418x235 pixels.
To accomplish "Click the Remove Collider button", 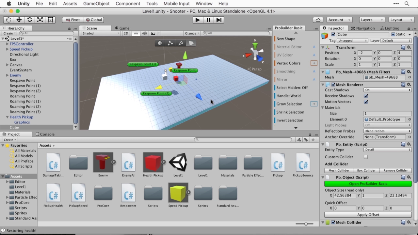I will [x=396, y=171].
